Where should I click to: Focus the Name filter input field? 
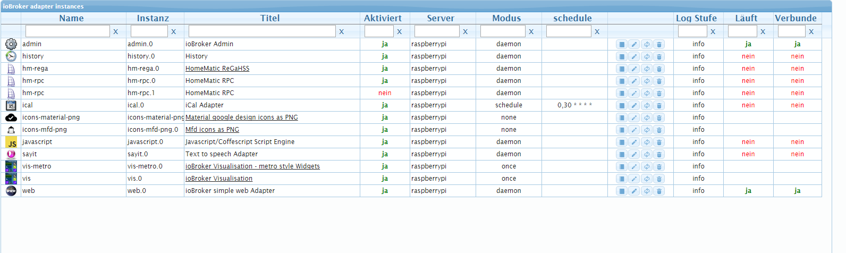[67, 31]
